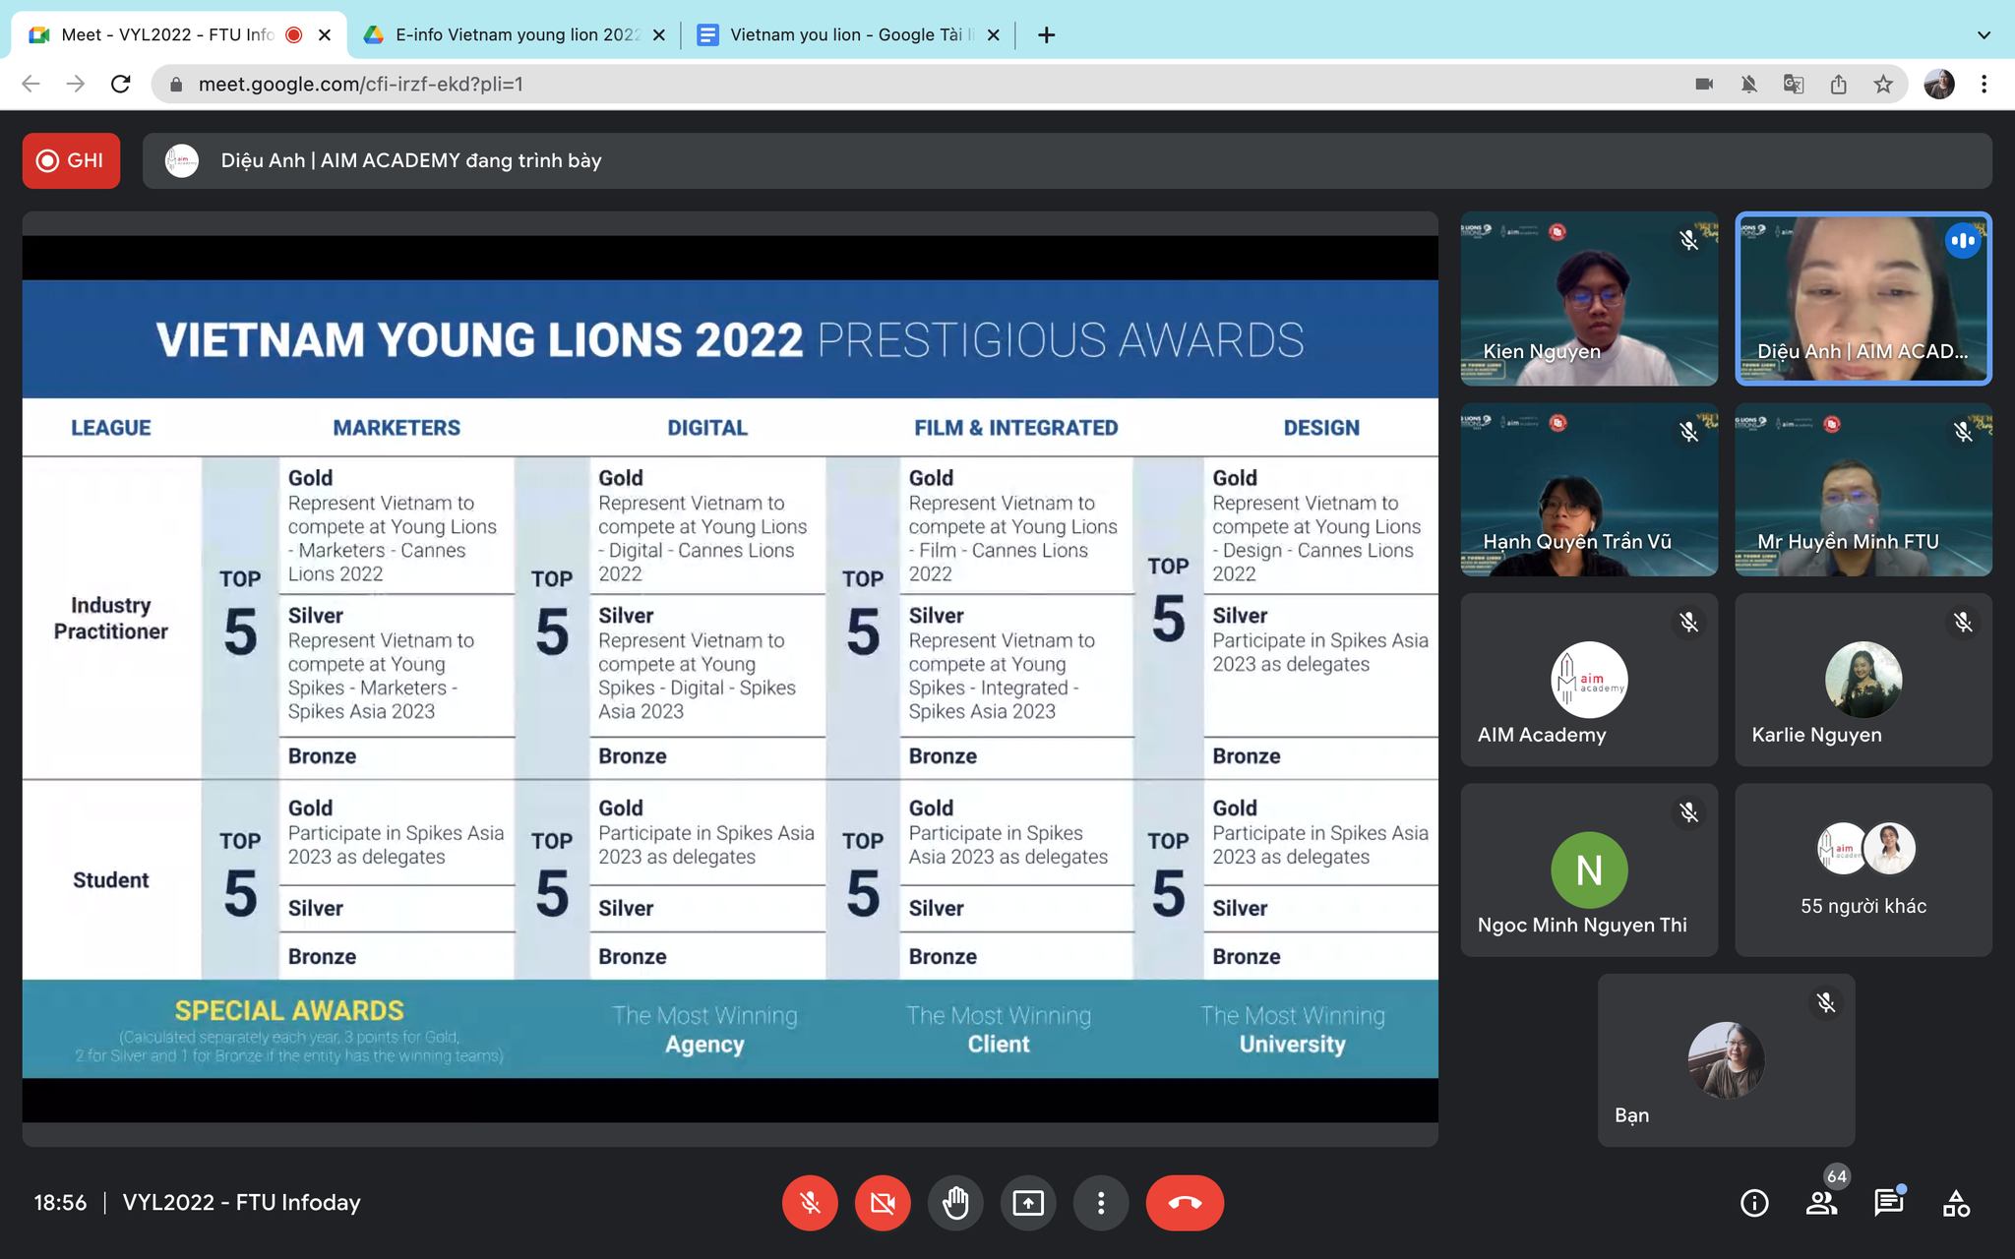Present your screen now
Image resolution: width=2015 pixels, height=1259 pixels.
(1028, 1203)
